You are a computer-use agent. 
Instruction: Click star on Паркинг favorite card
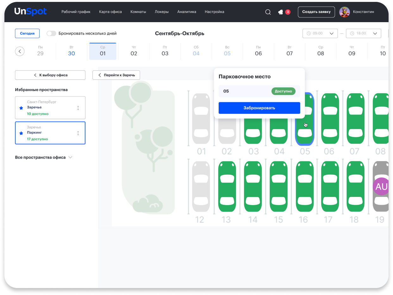click(21, 133)
